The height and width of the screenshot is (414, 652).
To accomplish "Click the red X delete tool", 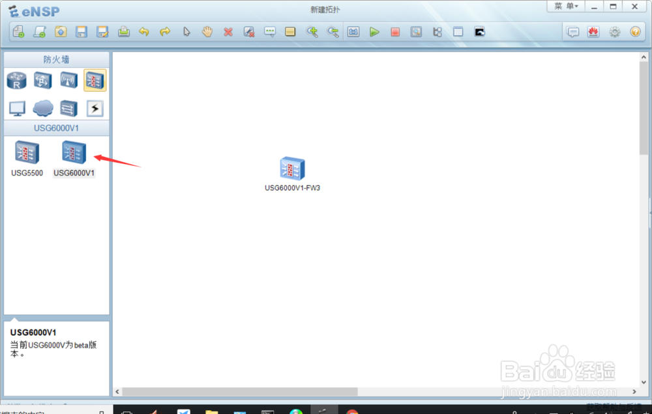I will click(228, 32).
